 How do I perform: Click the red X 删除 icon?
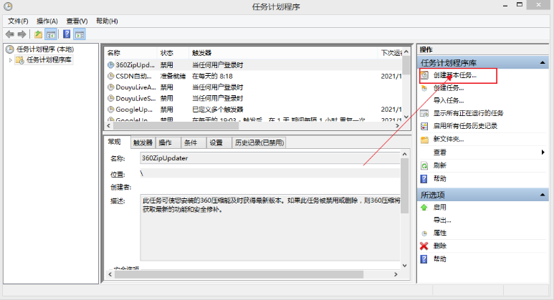424,246
